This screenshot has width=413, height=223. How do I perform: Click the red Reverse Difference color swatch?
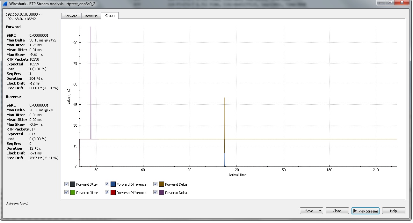point(113,192)
